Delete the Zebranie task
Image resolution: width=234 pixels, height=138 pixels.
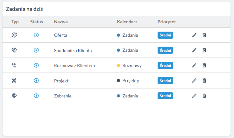[x=204, y=96]
